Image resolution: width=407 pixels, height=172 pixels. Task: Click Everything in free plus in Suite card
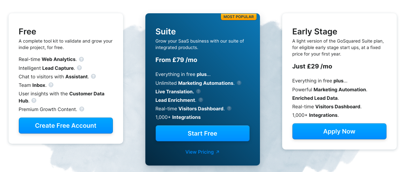183,74
